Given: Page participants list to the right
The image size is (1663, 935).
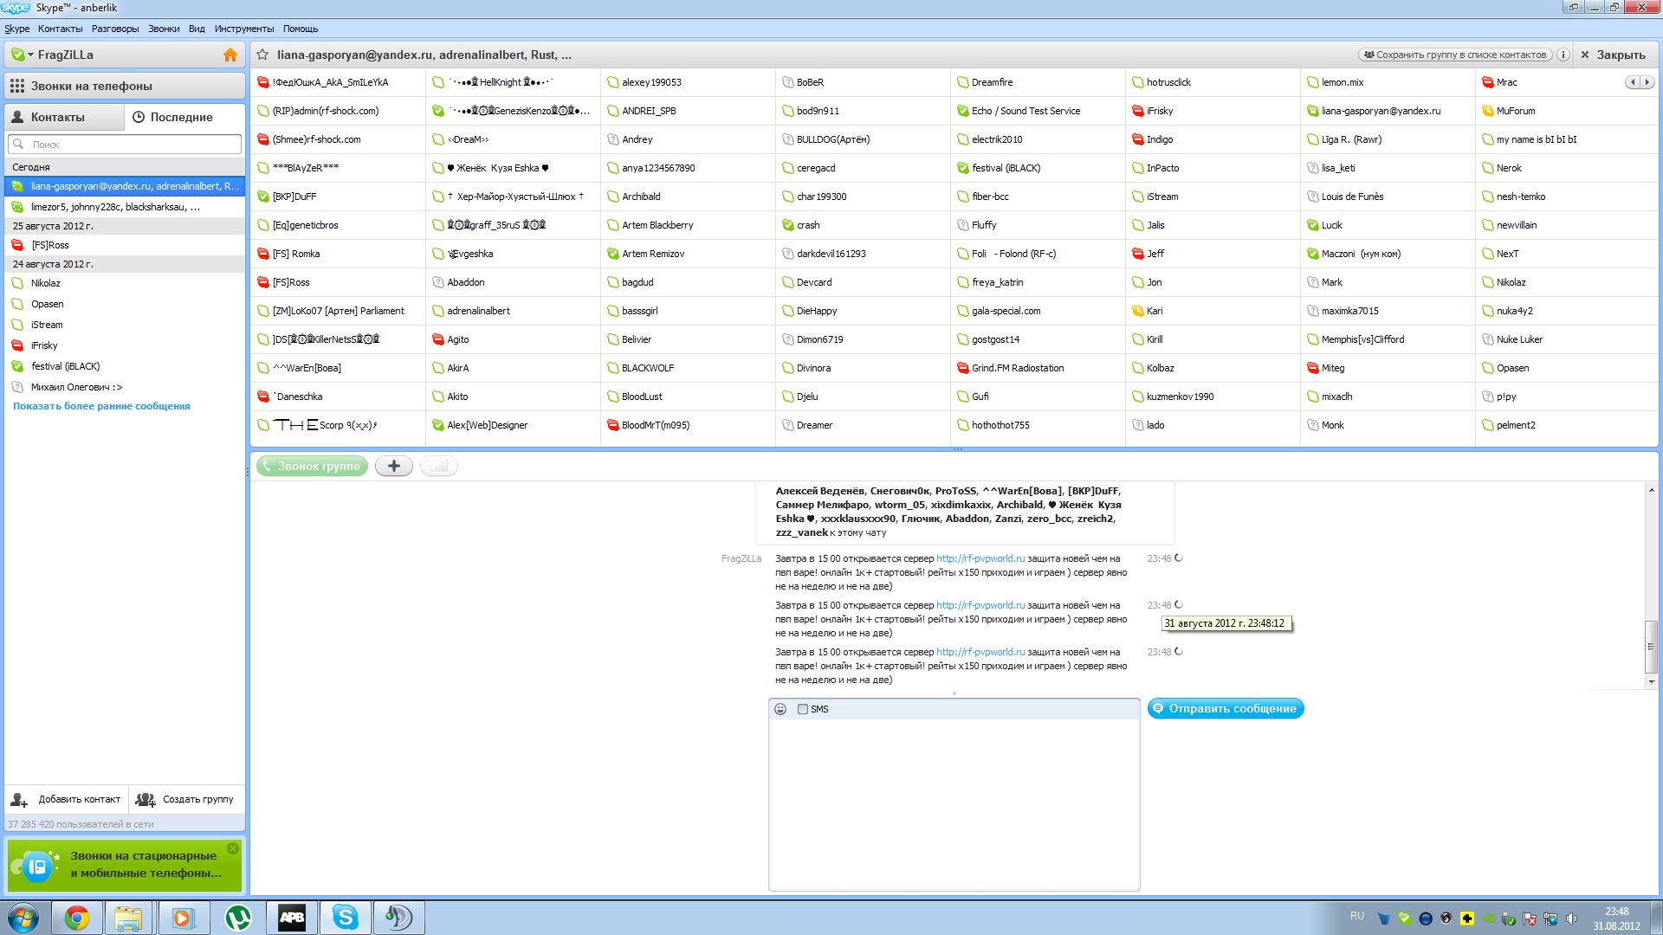Looking at the screenshot, I should [1647, 82].
